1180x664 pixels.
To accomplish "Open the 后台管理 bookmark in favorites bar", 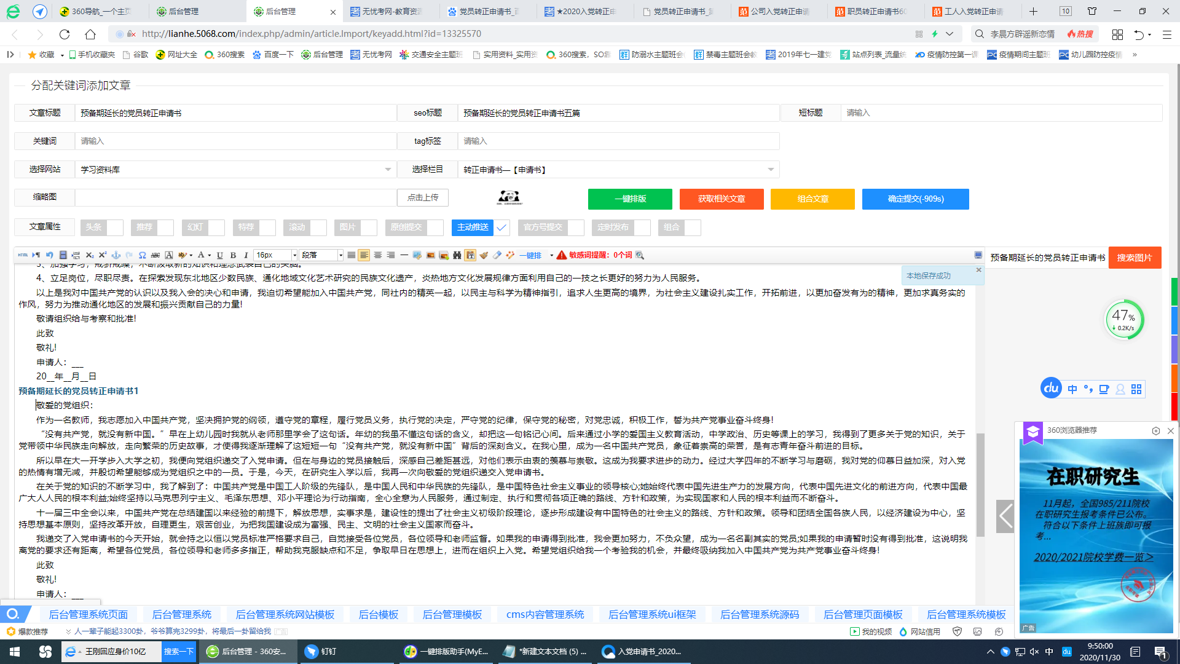I will point(323,55).
